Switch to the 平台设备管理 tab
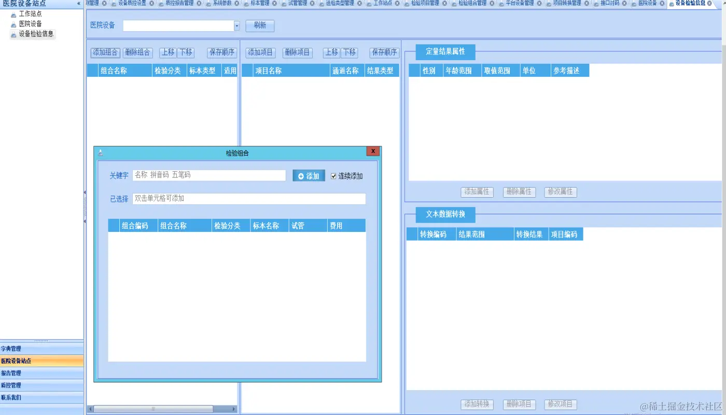726x415 pixels. click(520, 3)
